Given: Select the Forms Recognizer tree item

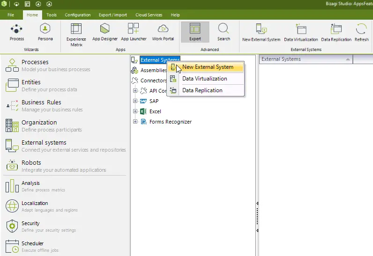Looking at the screenshot, I should [170, 122].
